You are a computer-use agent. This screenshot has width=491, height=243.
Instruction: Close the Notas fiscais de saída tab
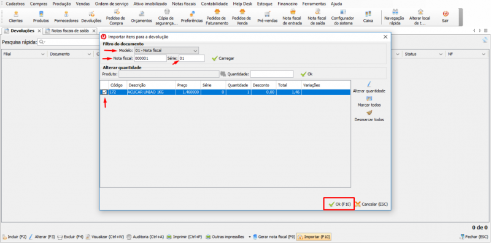point(94,31)
